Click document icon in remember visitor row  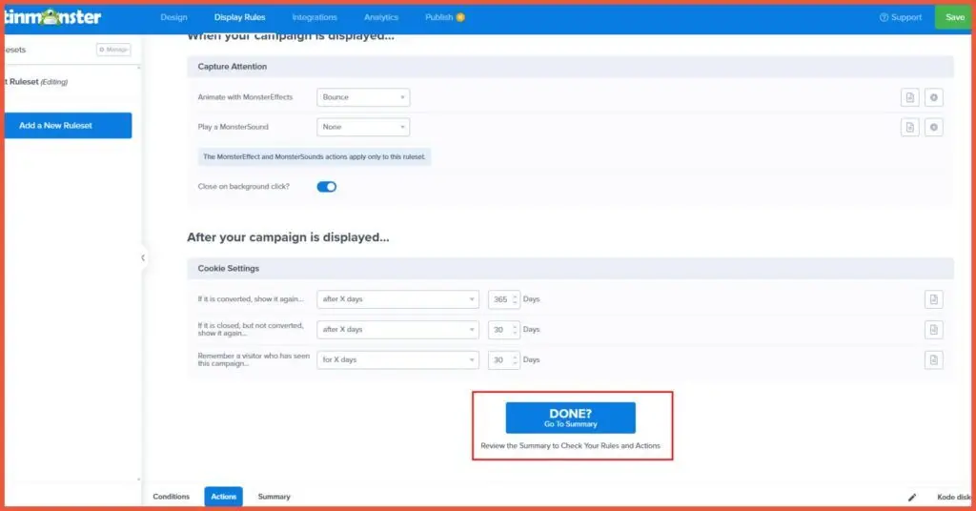pos(934,359)
